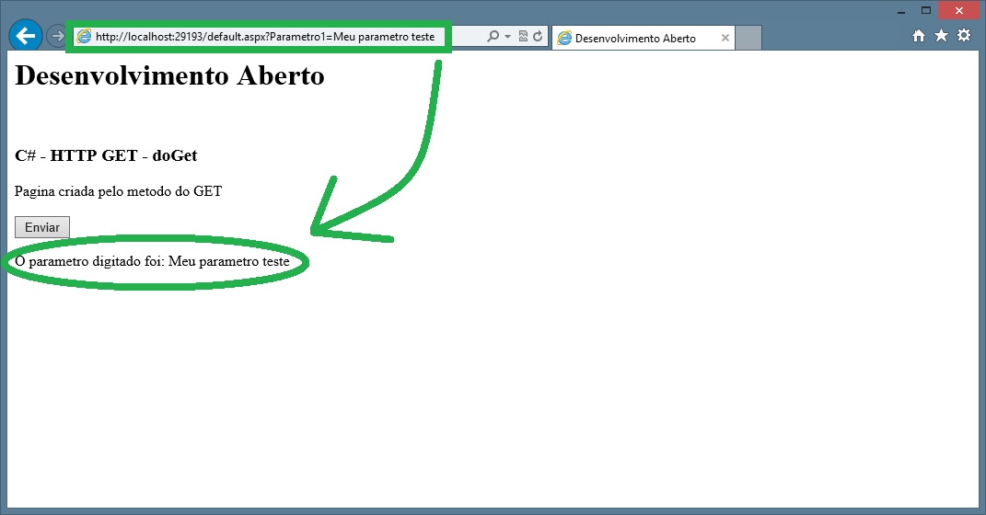Open the Home page icon
The image size is (986, 515).
(x=918, y=36)
